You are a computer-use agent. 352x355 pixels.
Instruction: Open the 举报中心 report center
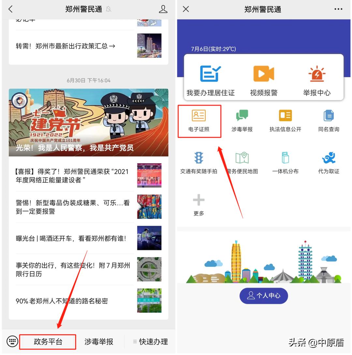[316, 78]
